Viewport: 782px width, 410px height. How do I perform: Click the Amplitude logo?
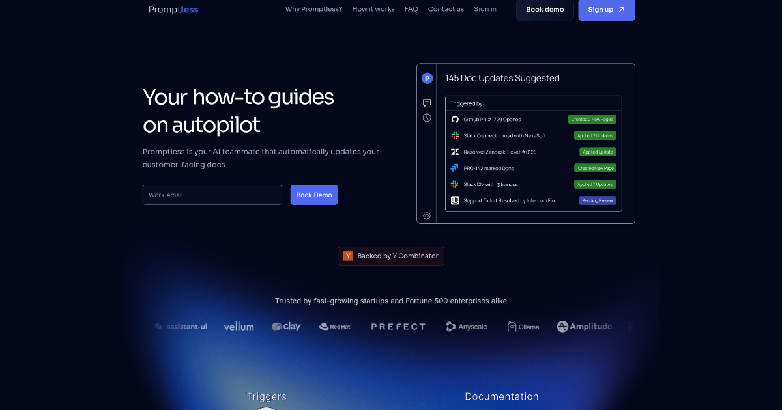pyautogui.click(x=585, y=327)
